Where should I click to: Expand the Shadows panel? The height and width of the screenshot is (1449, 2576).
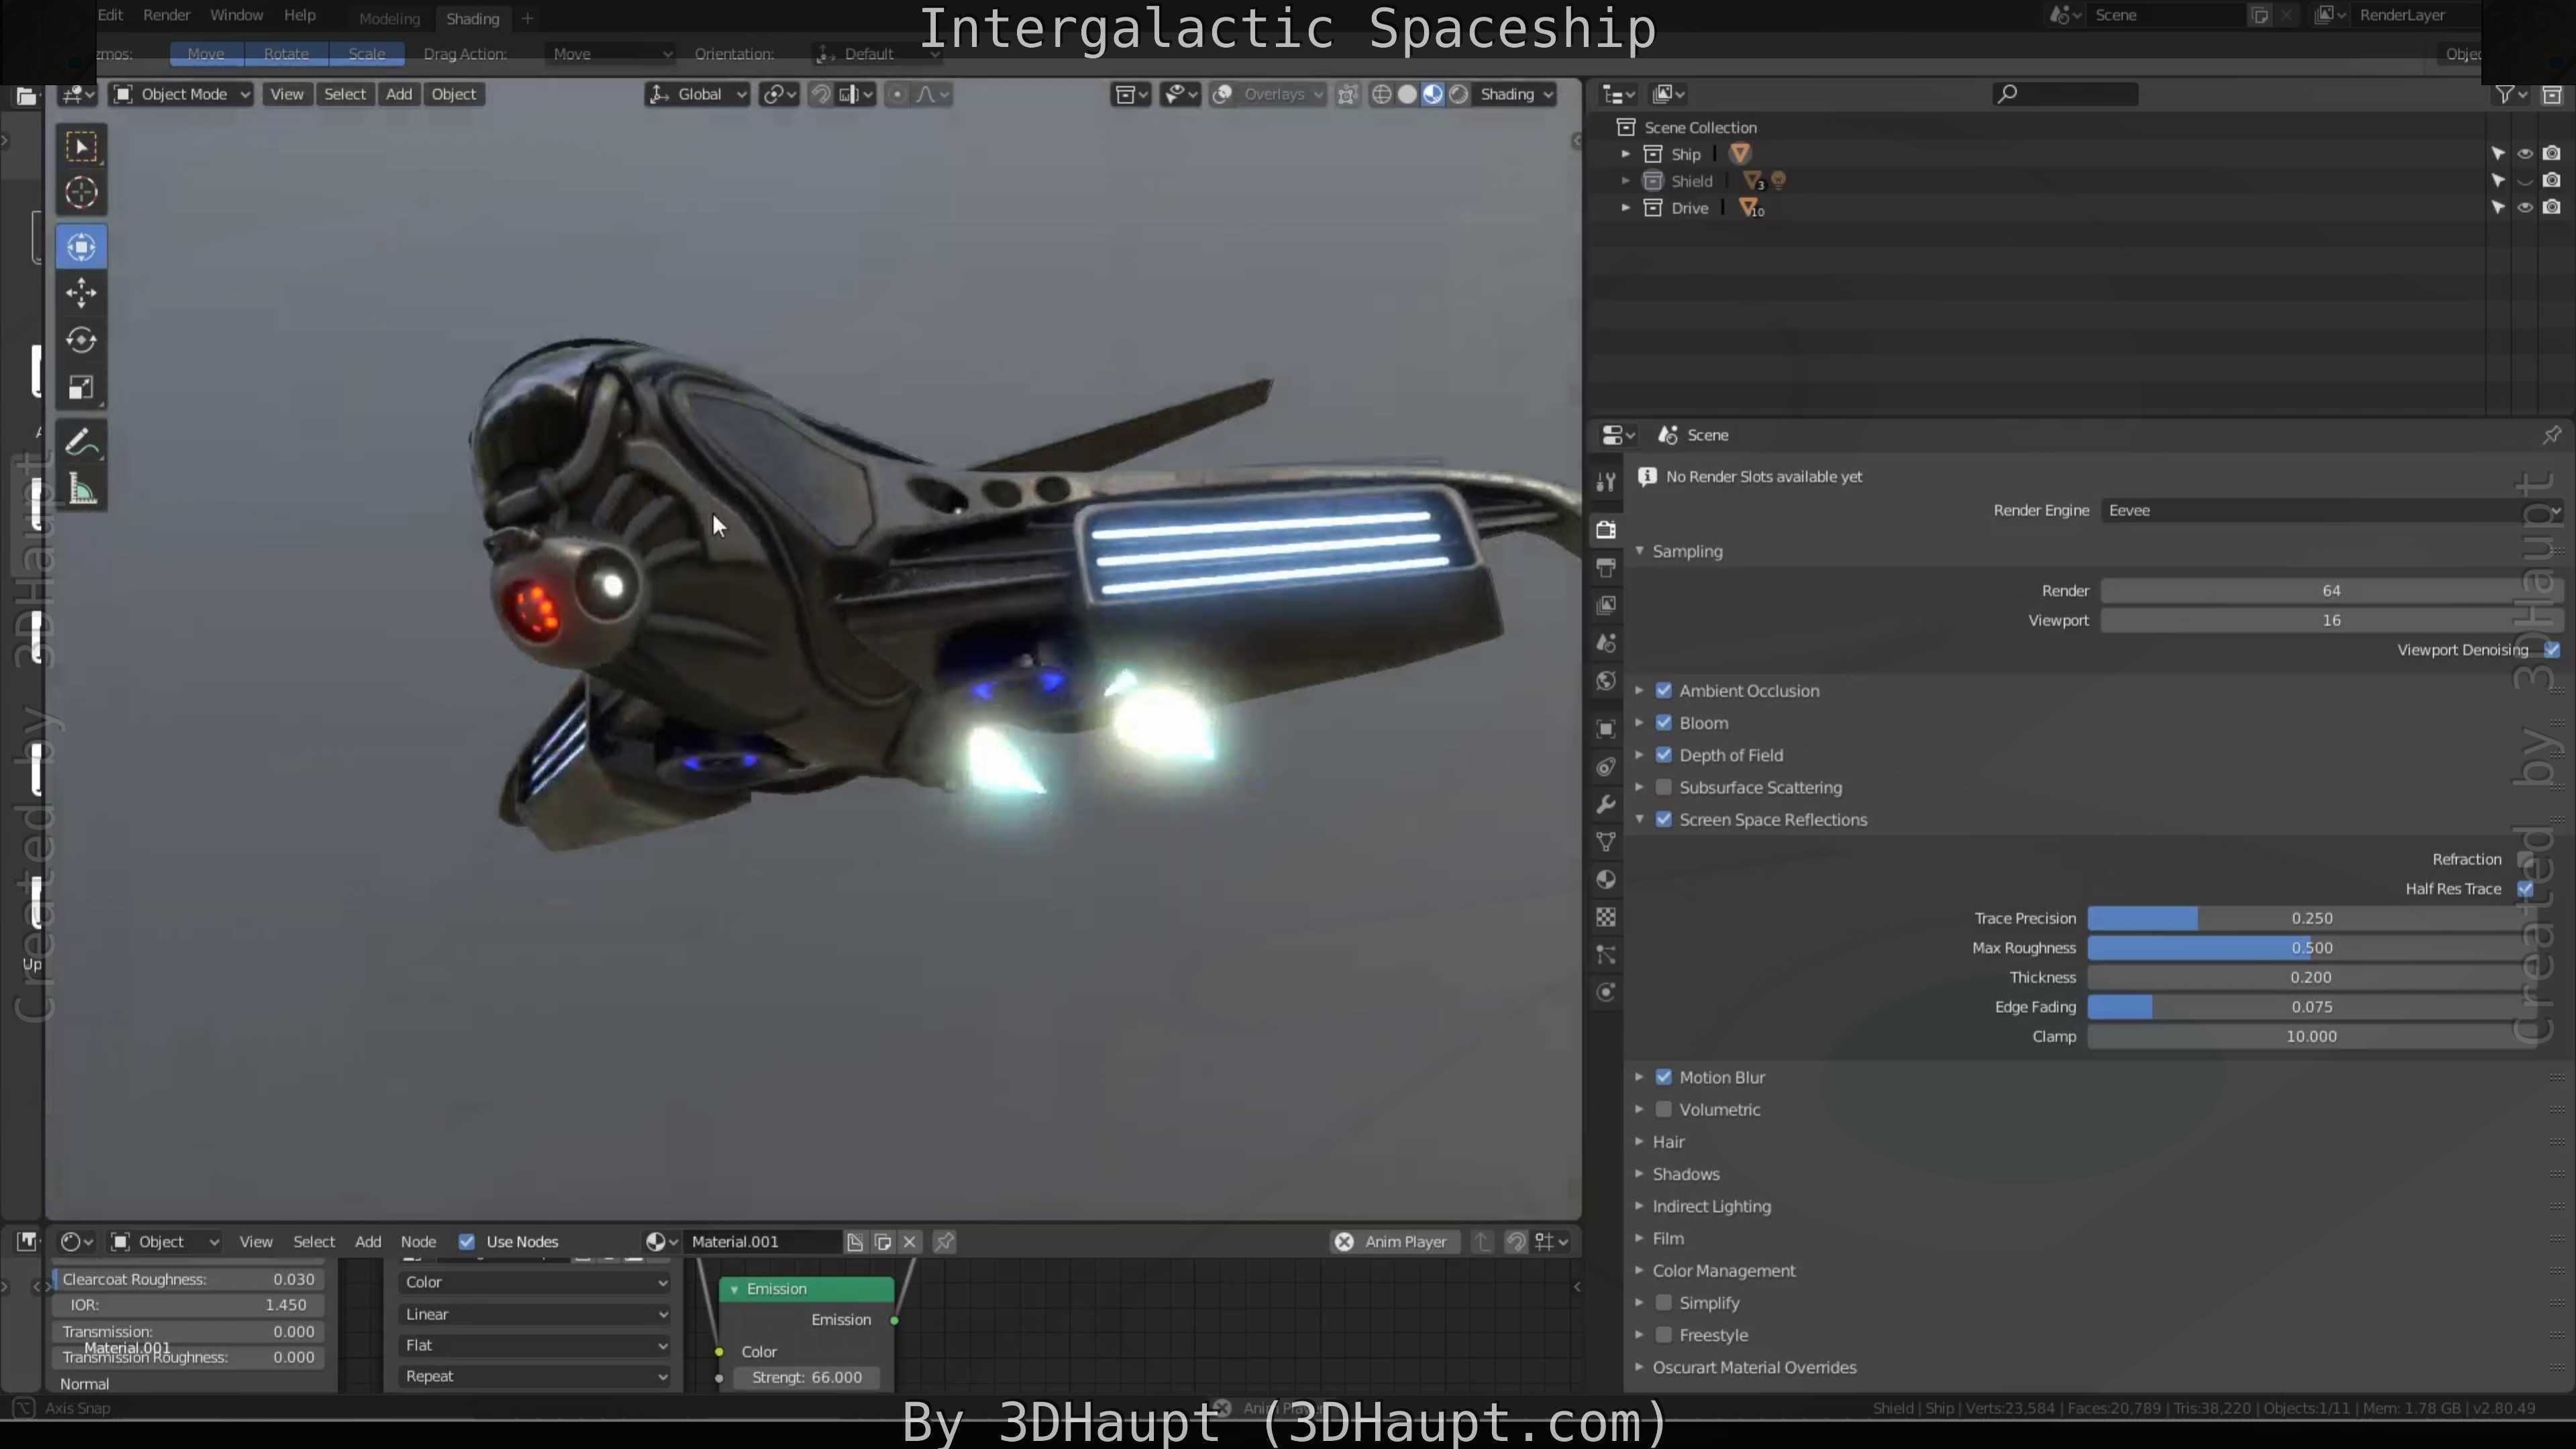tap(1685, 1174)
